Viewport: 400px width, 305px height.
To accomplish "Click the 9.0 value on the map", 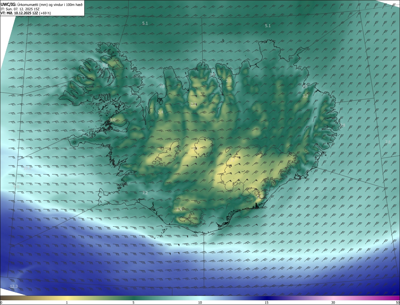I will click(x=17, y=186).
